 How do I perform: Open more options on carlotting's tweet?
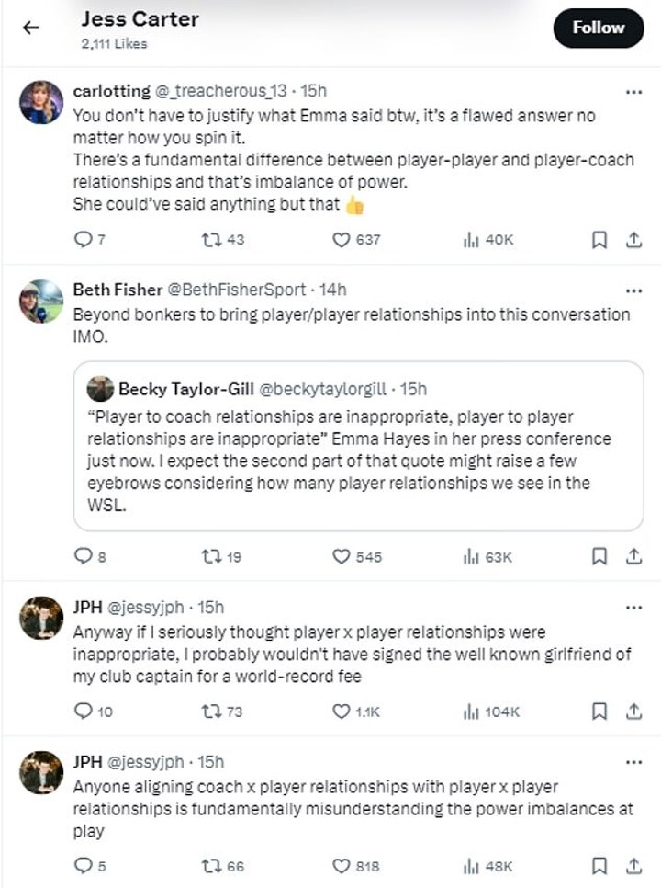point(633,92)
